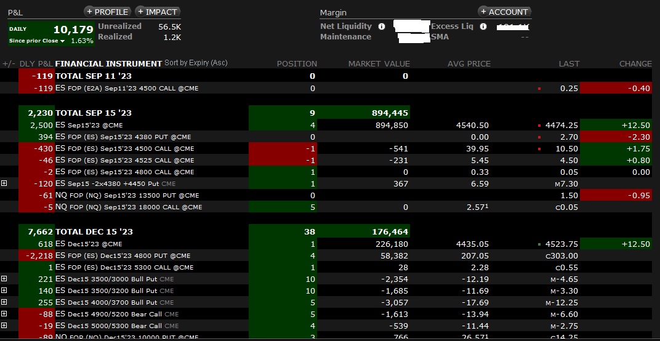Sort by the DLY P&L column header
The image size is (660, 341).
[x=36, y=63]
